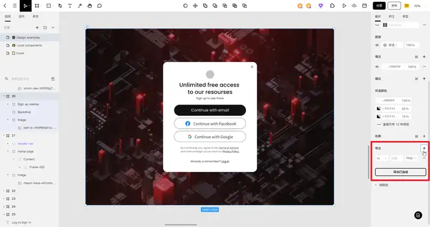The width and height of the screenshot is (430, 227).
Task: Collapse frame 21 in the layer tree
Action: pyautogui.click(x=4, y=136)
